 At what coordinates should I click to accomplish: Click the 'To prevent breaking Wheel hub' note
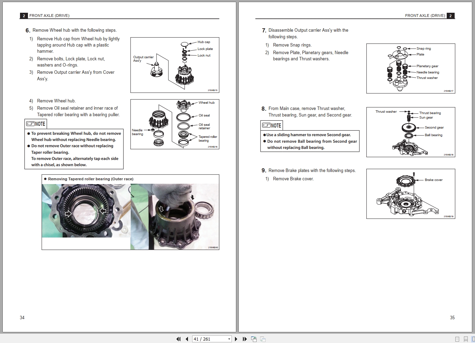[x=76, y=137]
